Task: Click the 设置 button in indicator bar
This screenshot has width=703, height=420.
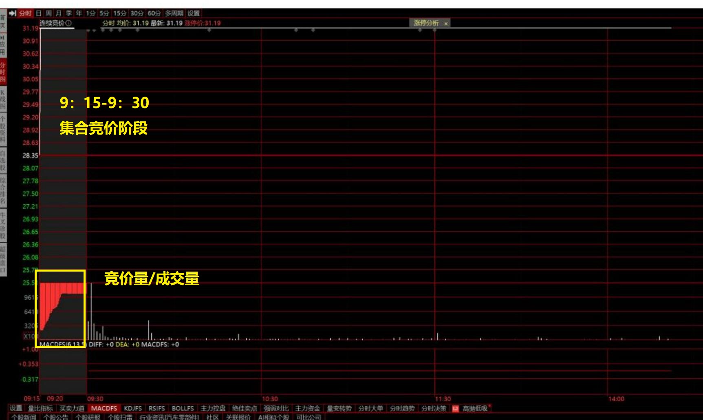Action: tap(16, 408)
